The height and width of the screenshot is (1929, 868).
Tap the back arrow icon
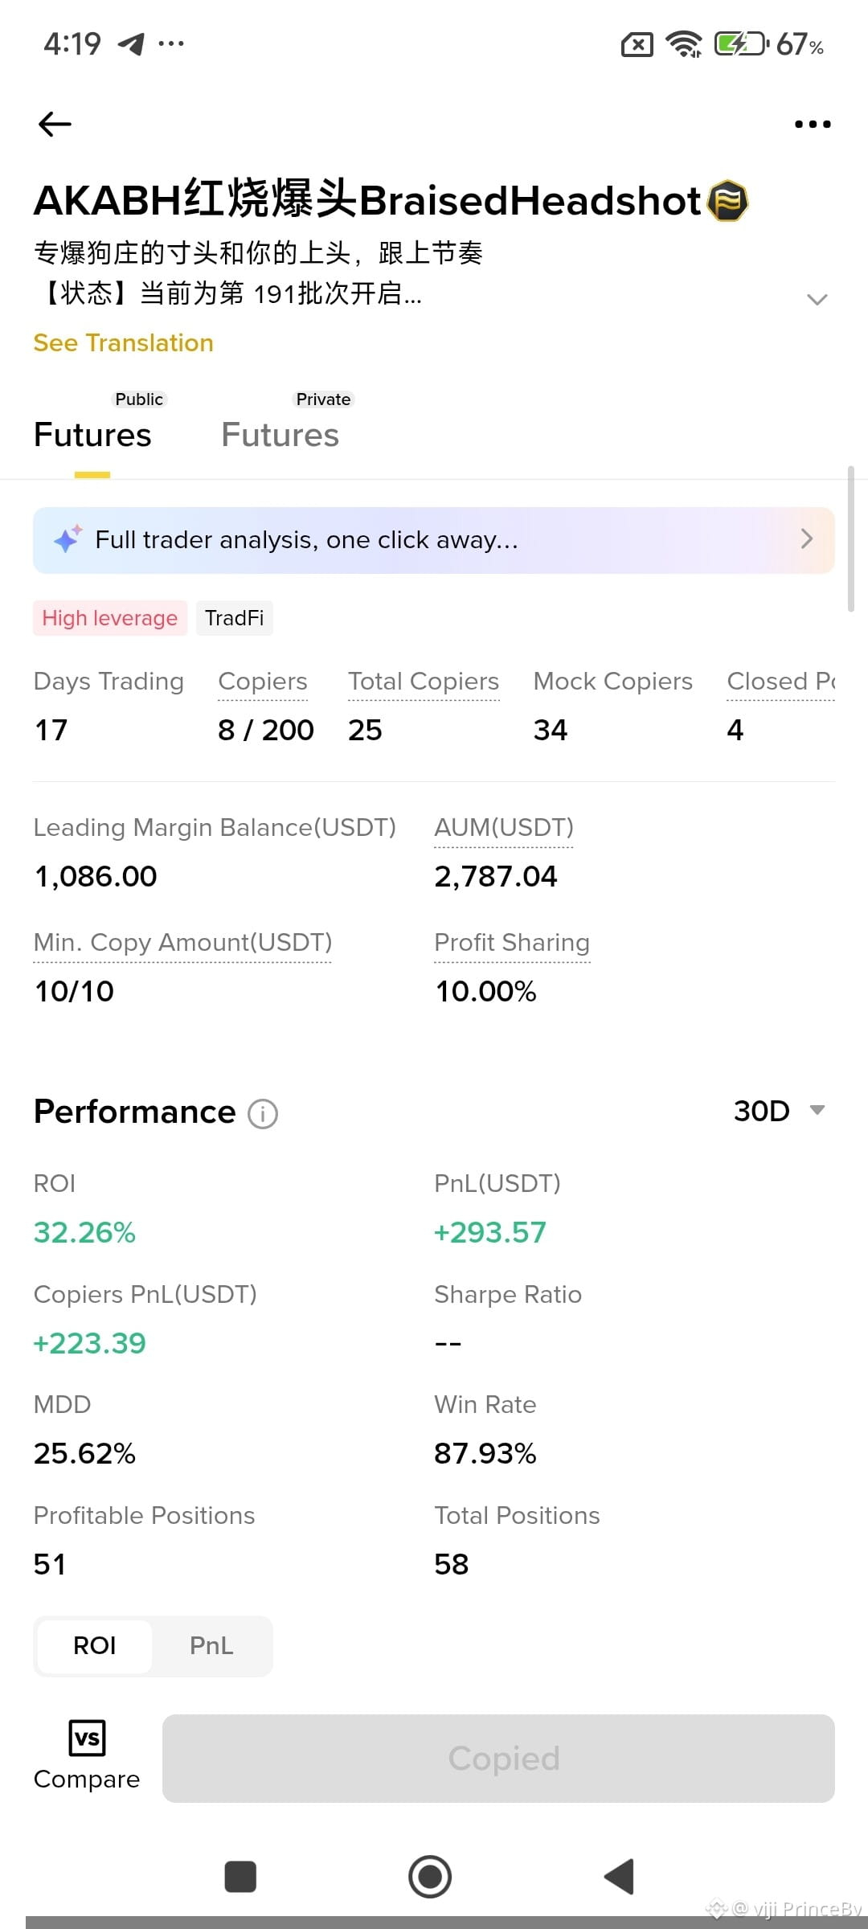point(55,124)
